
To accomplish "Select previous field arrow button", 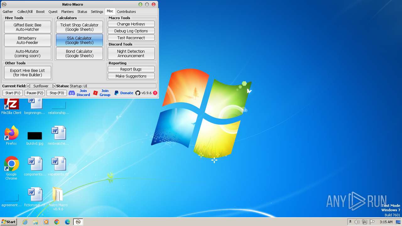I will pos(28,86).
